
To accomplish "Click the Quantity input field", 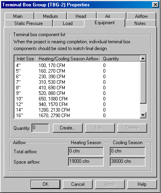I will pyautogui.click(x=41, y=128).
